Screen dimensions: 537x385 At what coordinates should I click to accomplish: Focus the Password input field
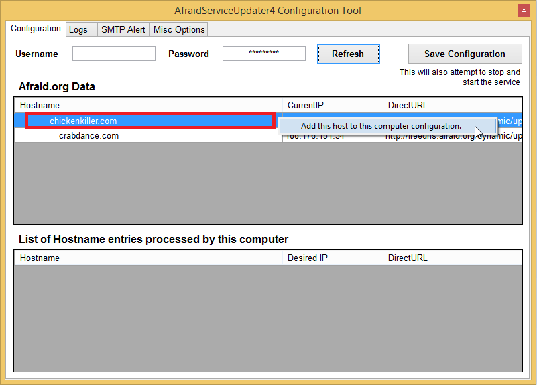263,54
